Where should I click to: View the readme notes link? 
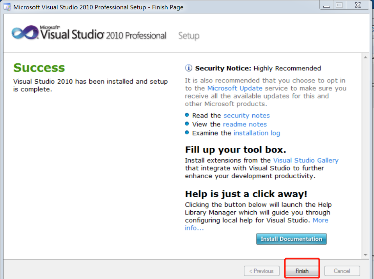[245, 125]
